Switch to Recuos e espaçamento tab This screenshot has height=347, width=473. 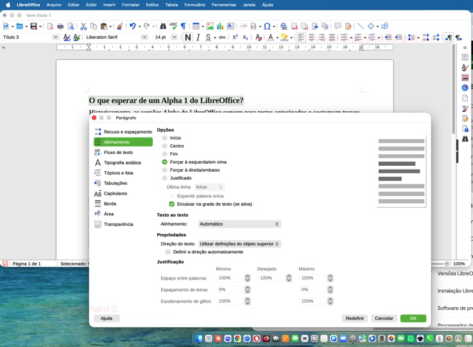123,132
